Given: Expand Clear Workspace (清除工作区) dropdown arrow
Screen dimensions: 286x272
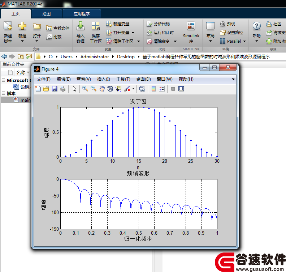Looking at the screenshot, I should point(139,42).
